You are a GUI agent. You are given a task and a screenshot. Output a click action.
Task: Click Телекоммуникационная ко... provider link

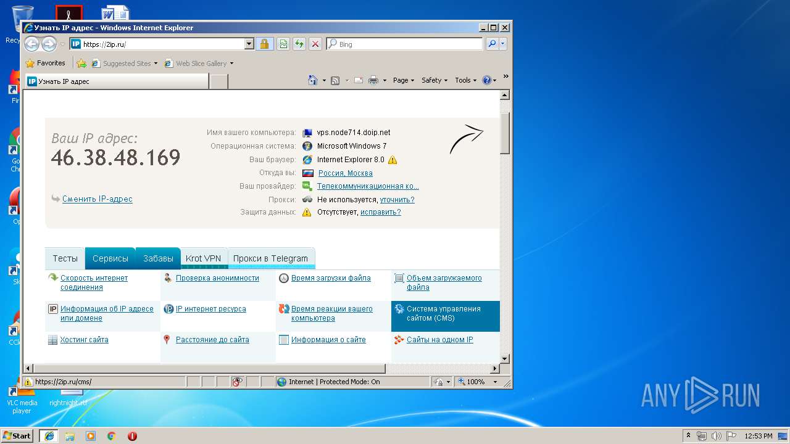(368, 186)
